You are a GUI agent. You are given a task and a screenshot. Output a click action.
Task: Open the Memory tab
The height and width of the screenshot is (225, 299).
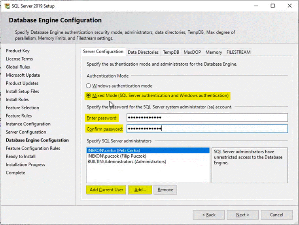pyautogui.click(x=214, y=52)
